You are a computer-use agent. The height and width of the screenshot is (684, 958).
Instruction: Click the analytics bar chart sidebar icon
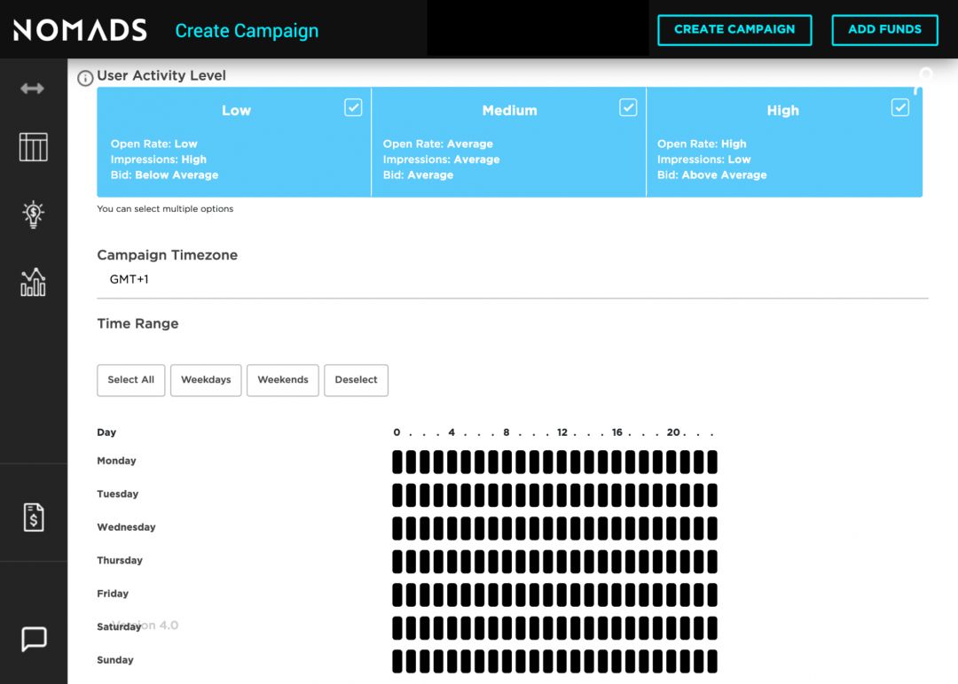pyautogui.click(x=33, y=281)
